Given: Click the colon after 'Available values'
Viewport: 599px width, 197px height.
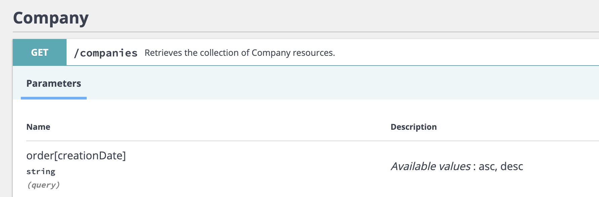Looking at the screenshot, I should click(x=474, y=167).
